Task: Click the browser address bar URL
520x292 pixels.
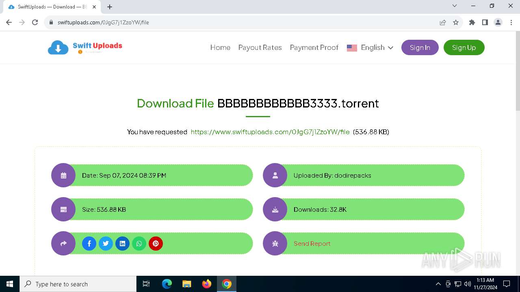Action: pyautogui.click(x=103, y=22)
